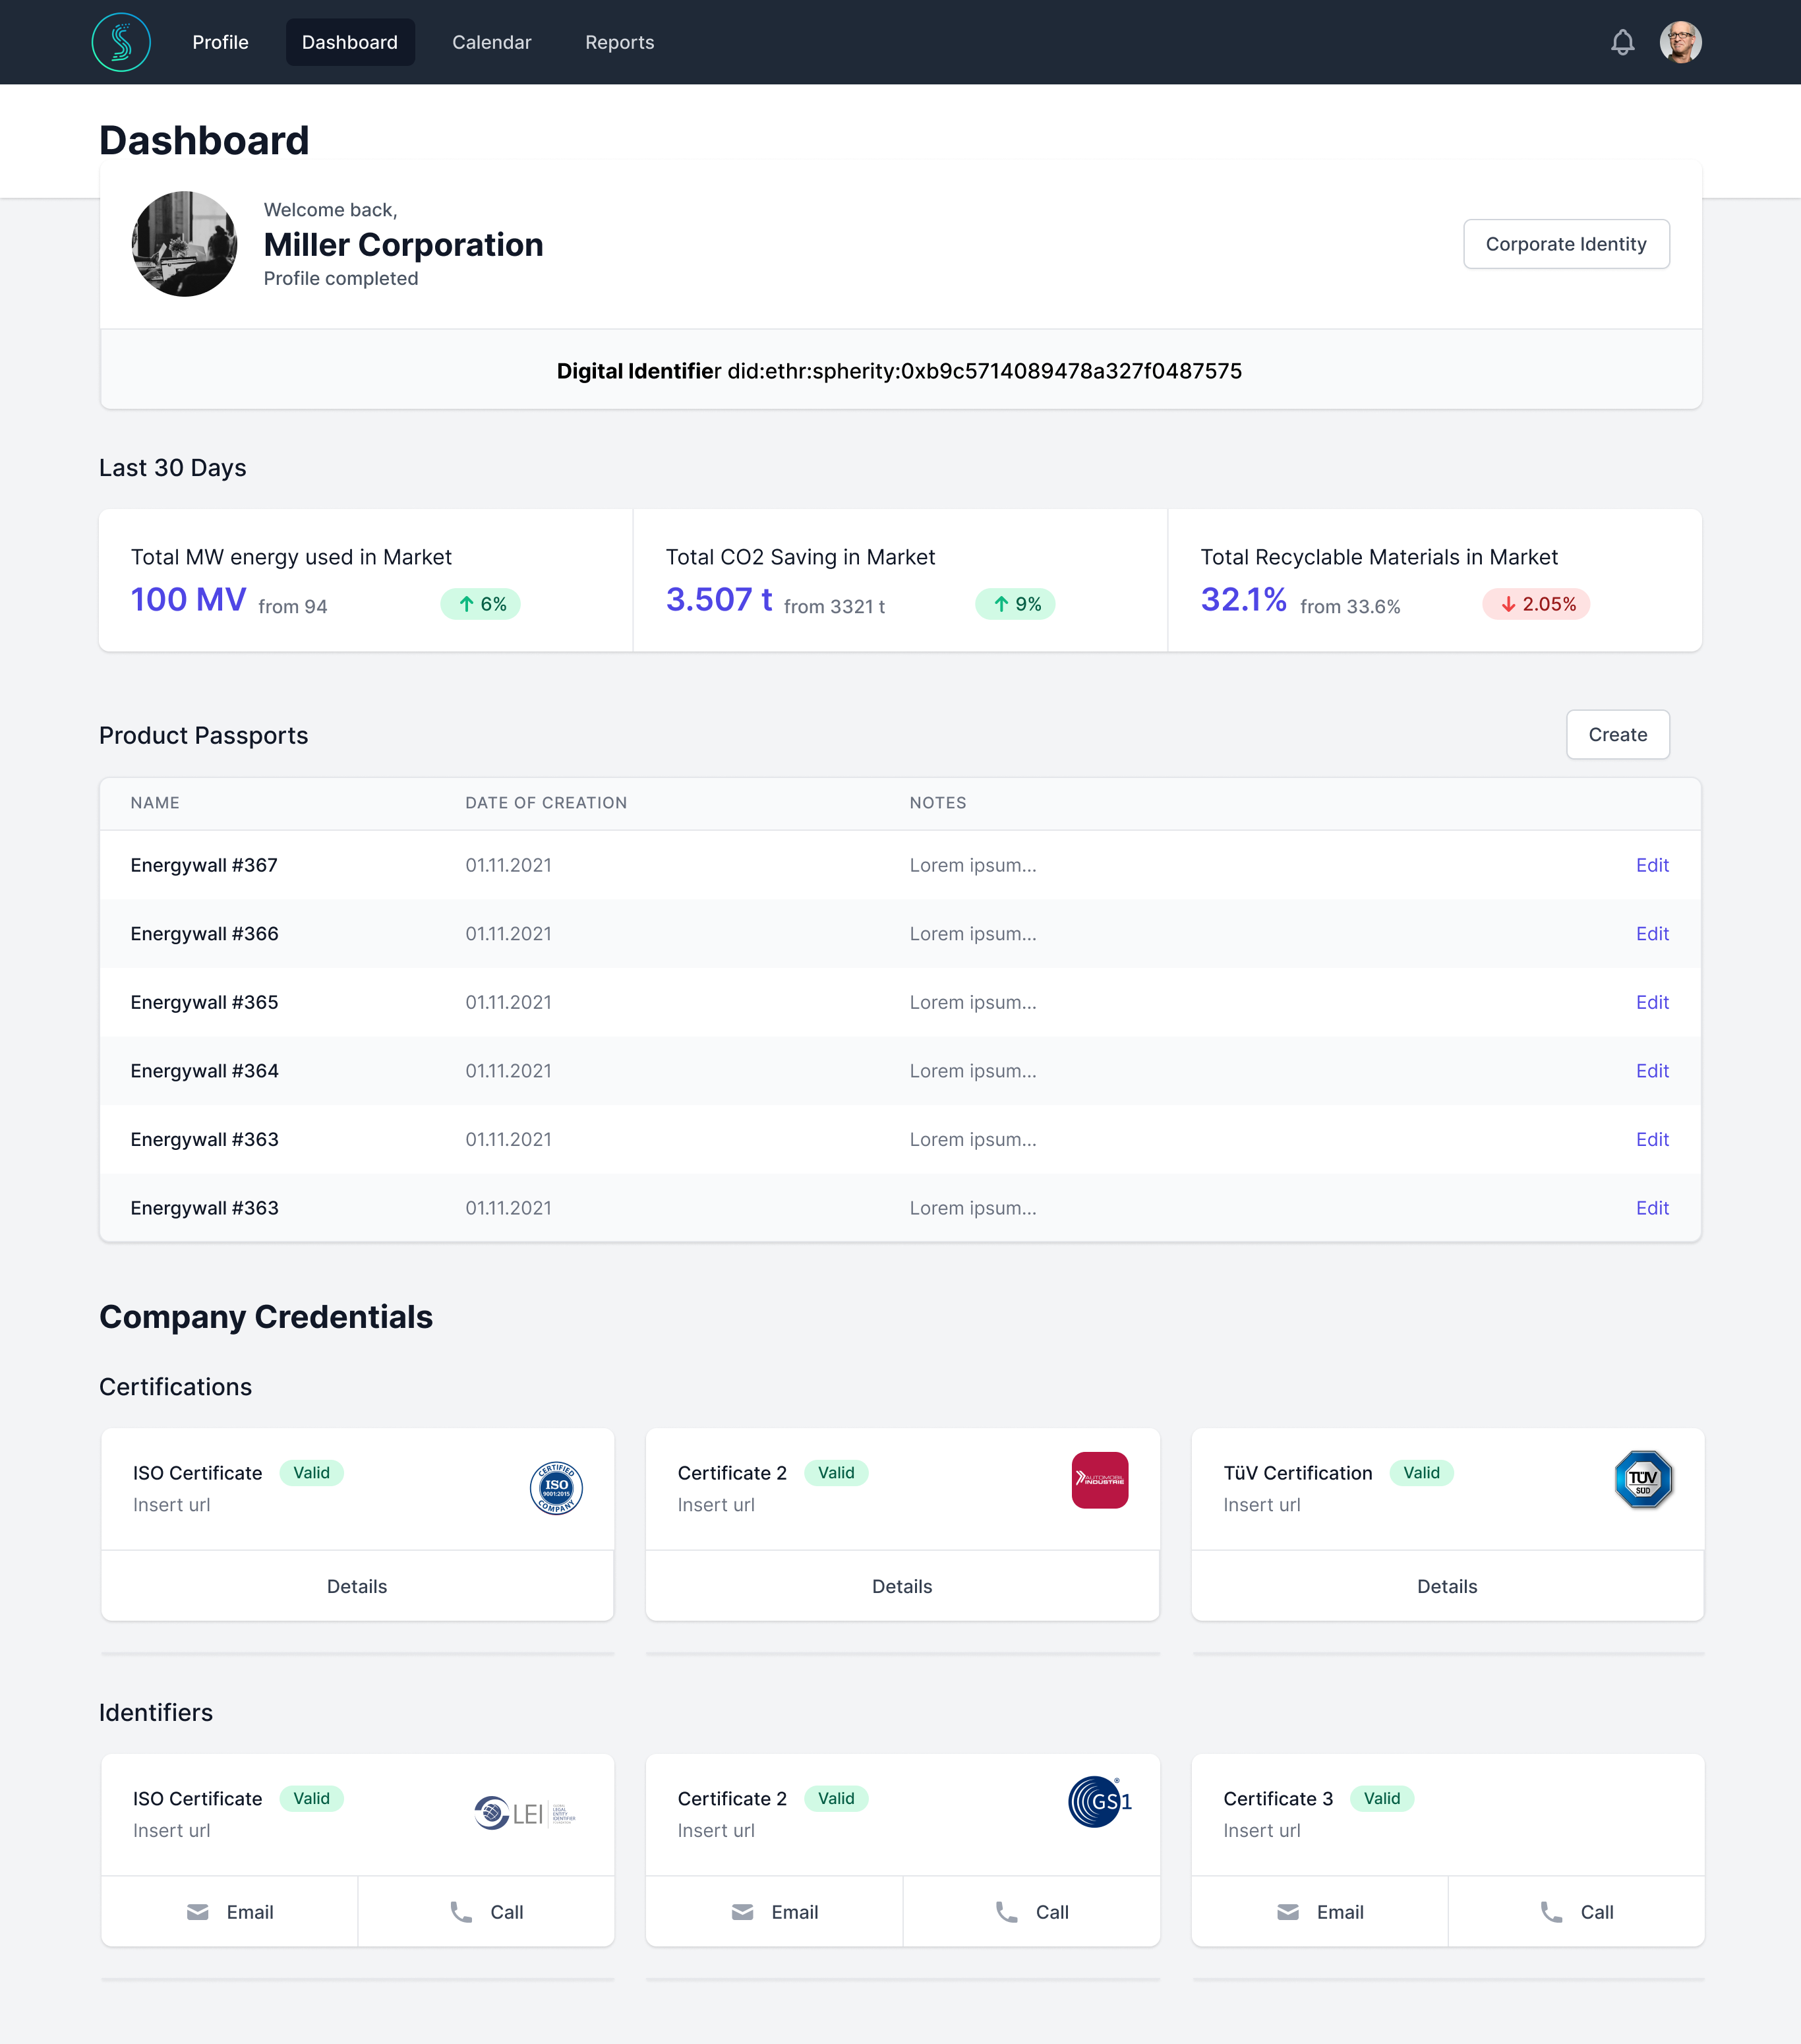
Task: Open Details under Certificate 2
Action: click(x=901, y=1586)
